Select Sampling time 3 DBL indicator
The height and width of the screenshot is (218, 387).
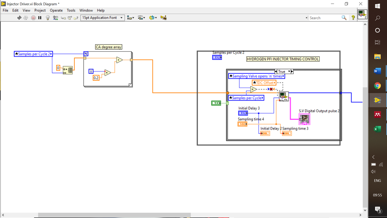(x=287, y=133)
